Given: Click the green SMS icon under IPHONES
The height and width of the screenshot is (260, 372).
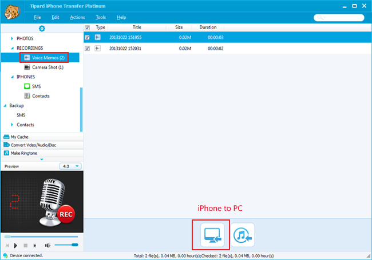Looking at the screenshot, I should click(x=27, y=86).
